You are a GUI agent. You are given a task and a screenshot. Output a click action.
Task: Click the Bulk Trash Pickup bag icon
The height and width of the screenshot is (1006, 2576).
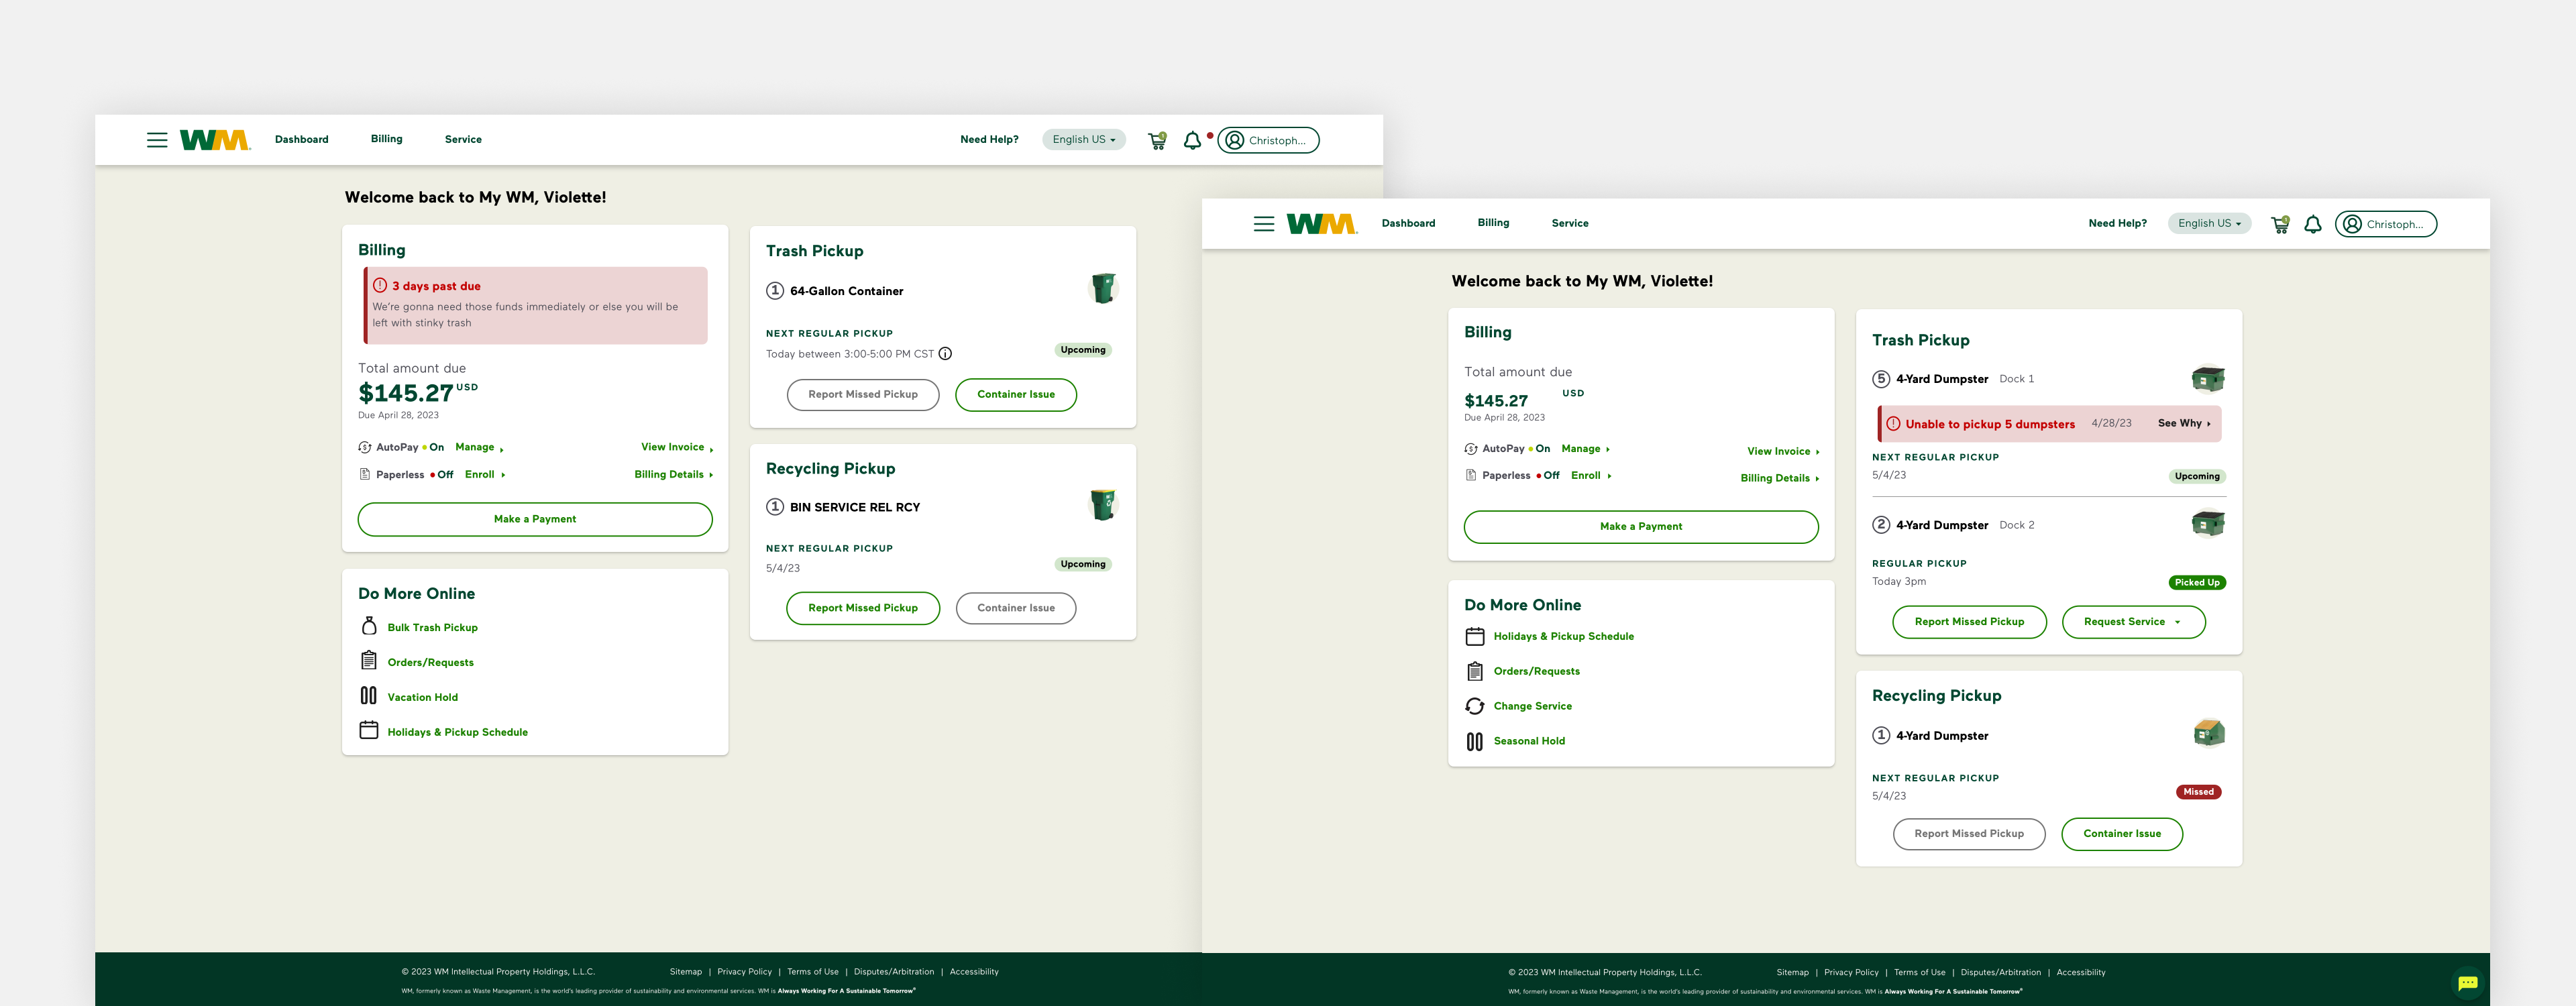[369, 626]
